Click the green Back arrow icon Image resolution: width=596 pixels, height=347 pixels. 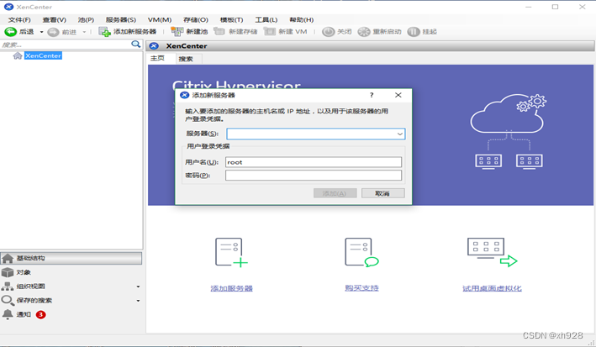10,32
